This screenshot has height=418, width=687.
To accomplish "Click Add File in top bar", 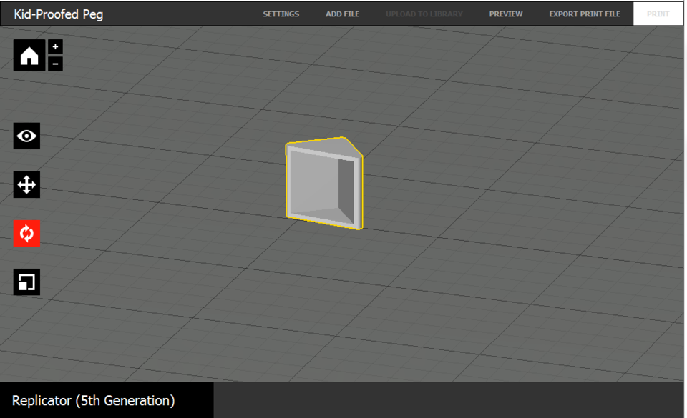I will (x=342, y=14).
